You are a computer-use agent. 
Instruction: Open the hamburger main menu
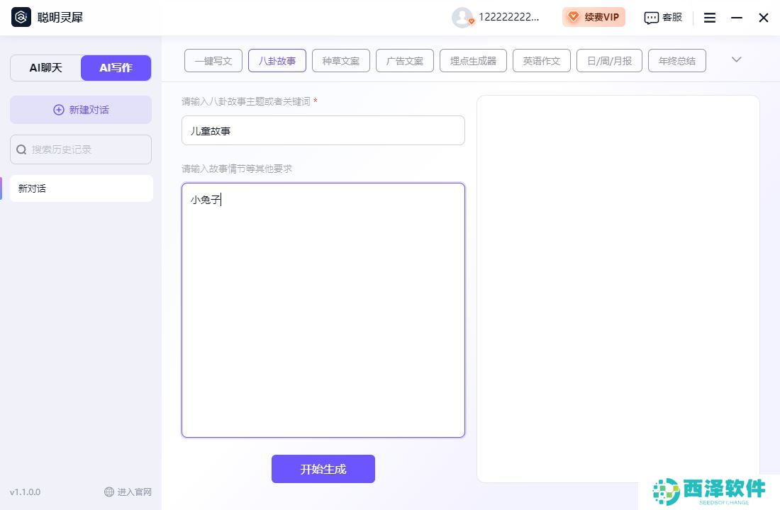(710, 18)
